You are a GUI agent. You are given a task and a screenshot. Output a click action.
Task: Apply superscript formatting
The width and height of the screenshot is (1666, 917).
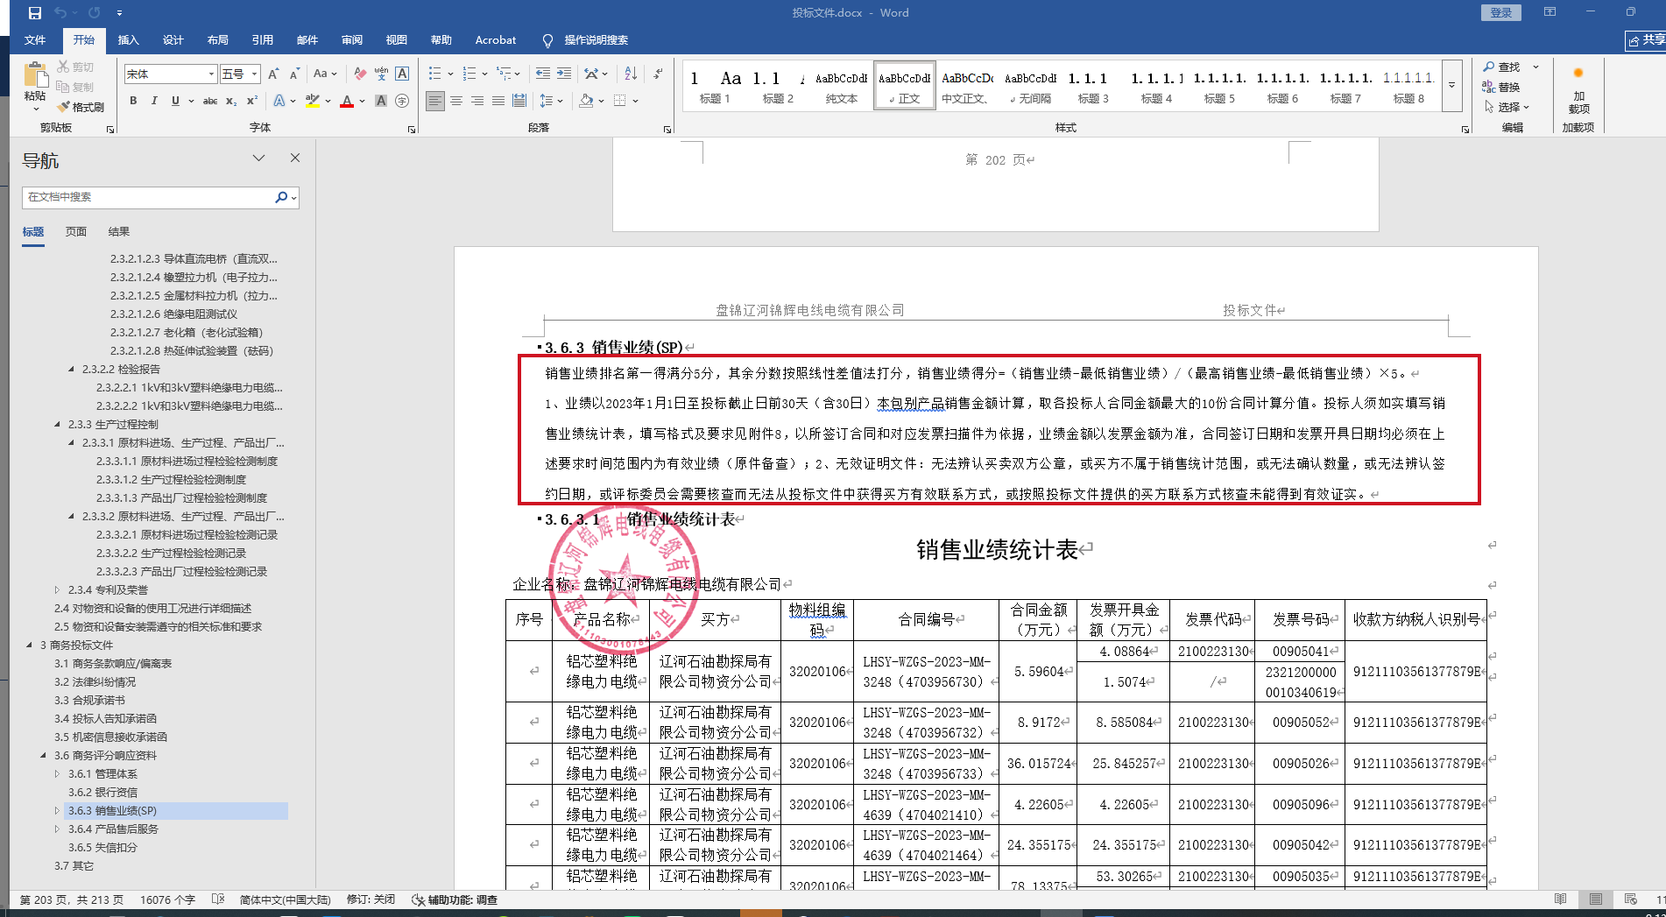coord(252,102)
